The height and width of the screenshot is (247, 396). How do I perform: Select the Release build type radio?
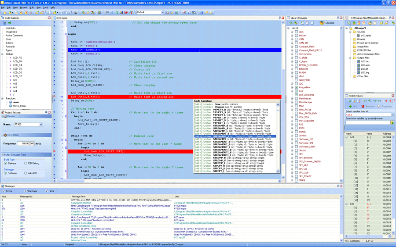pos(5,163)
